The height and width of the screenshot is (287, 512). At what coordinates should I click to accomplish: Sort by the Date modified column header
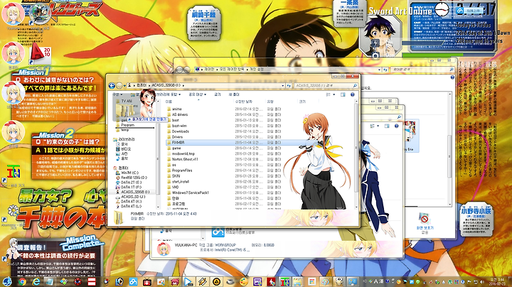[243, 102]
